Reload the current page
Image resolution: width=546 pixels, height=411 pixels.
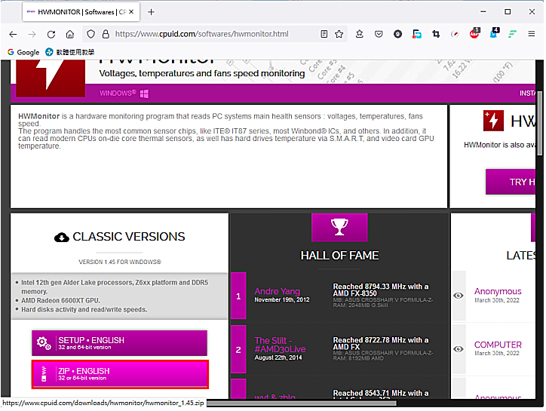[51, 34]
